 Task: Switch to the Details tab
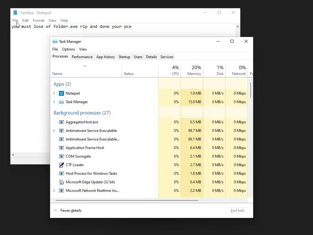[x=151, y=57]
